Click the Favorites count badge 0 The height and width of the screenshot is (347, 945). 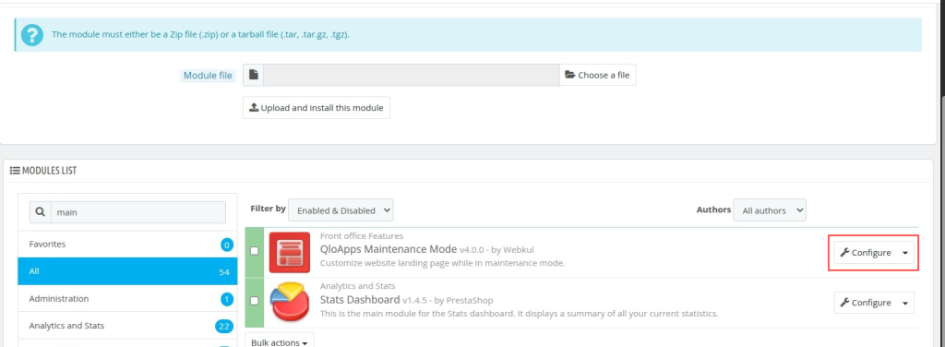227,245
